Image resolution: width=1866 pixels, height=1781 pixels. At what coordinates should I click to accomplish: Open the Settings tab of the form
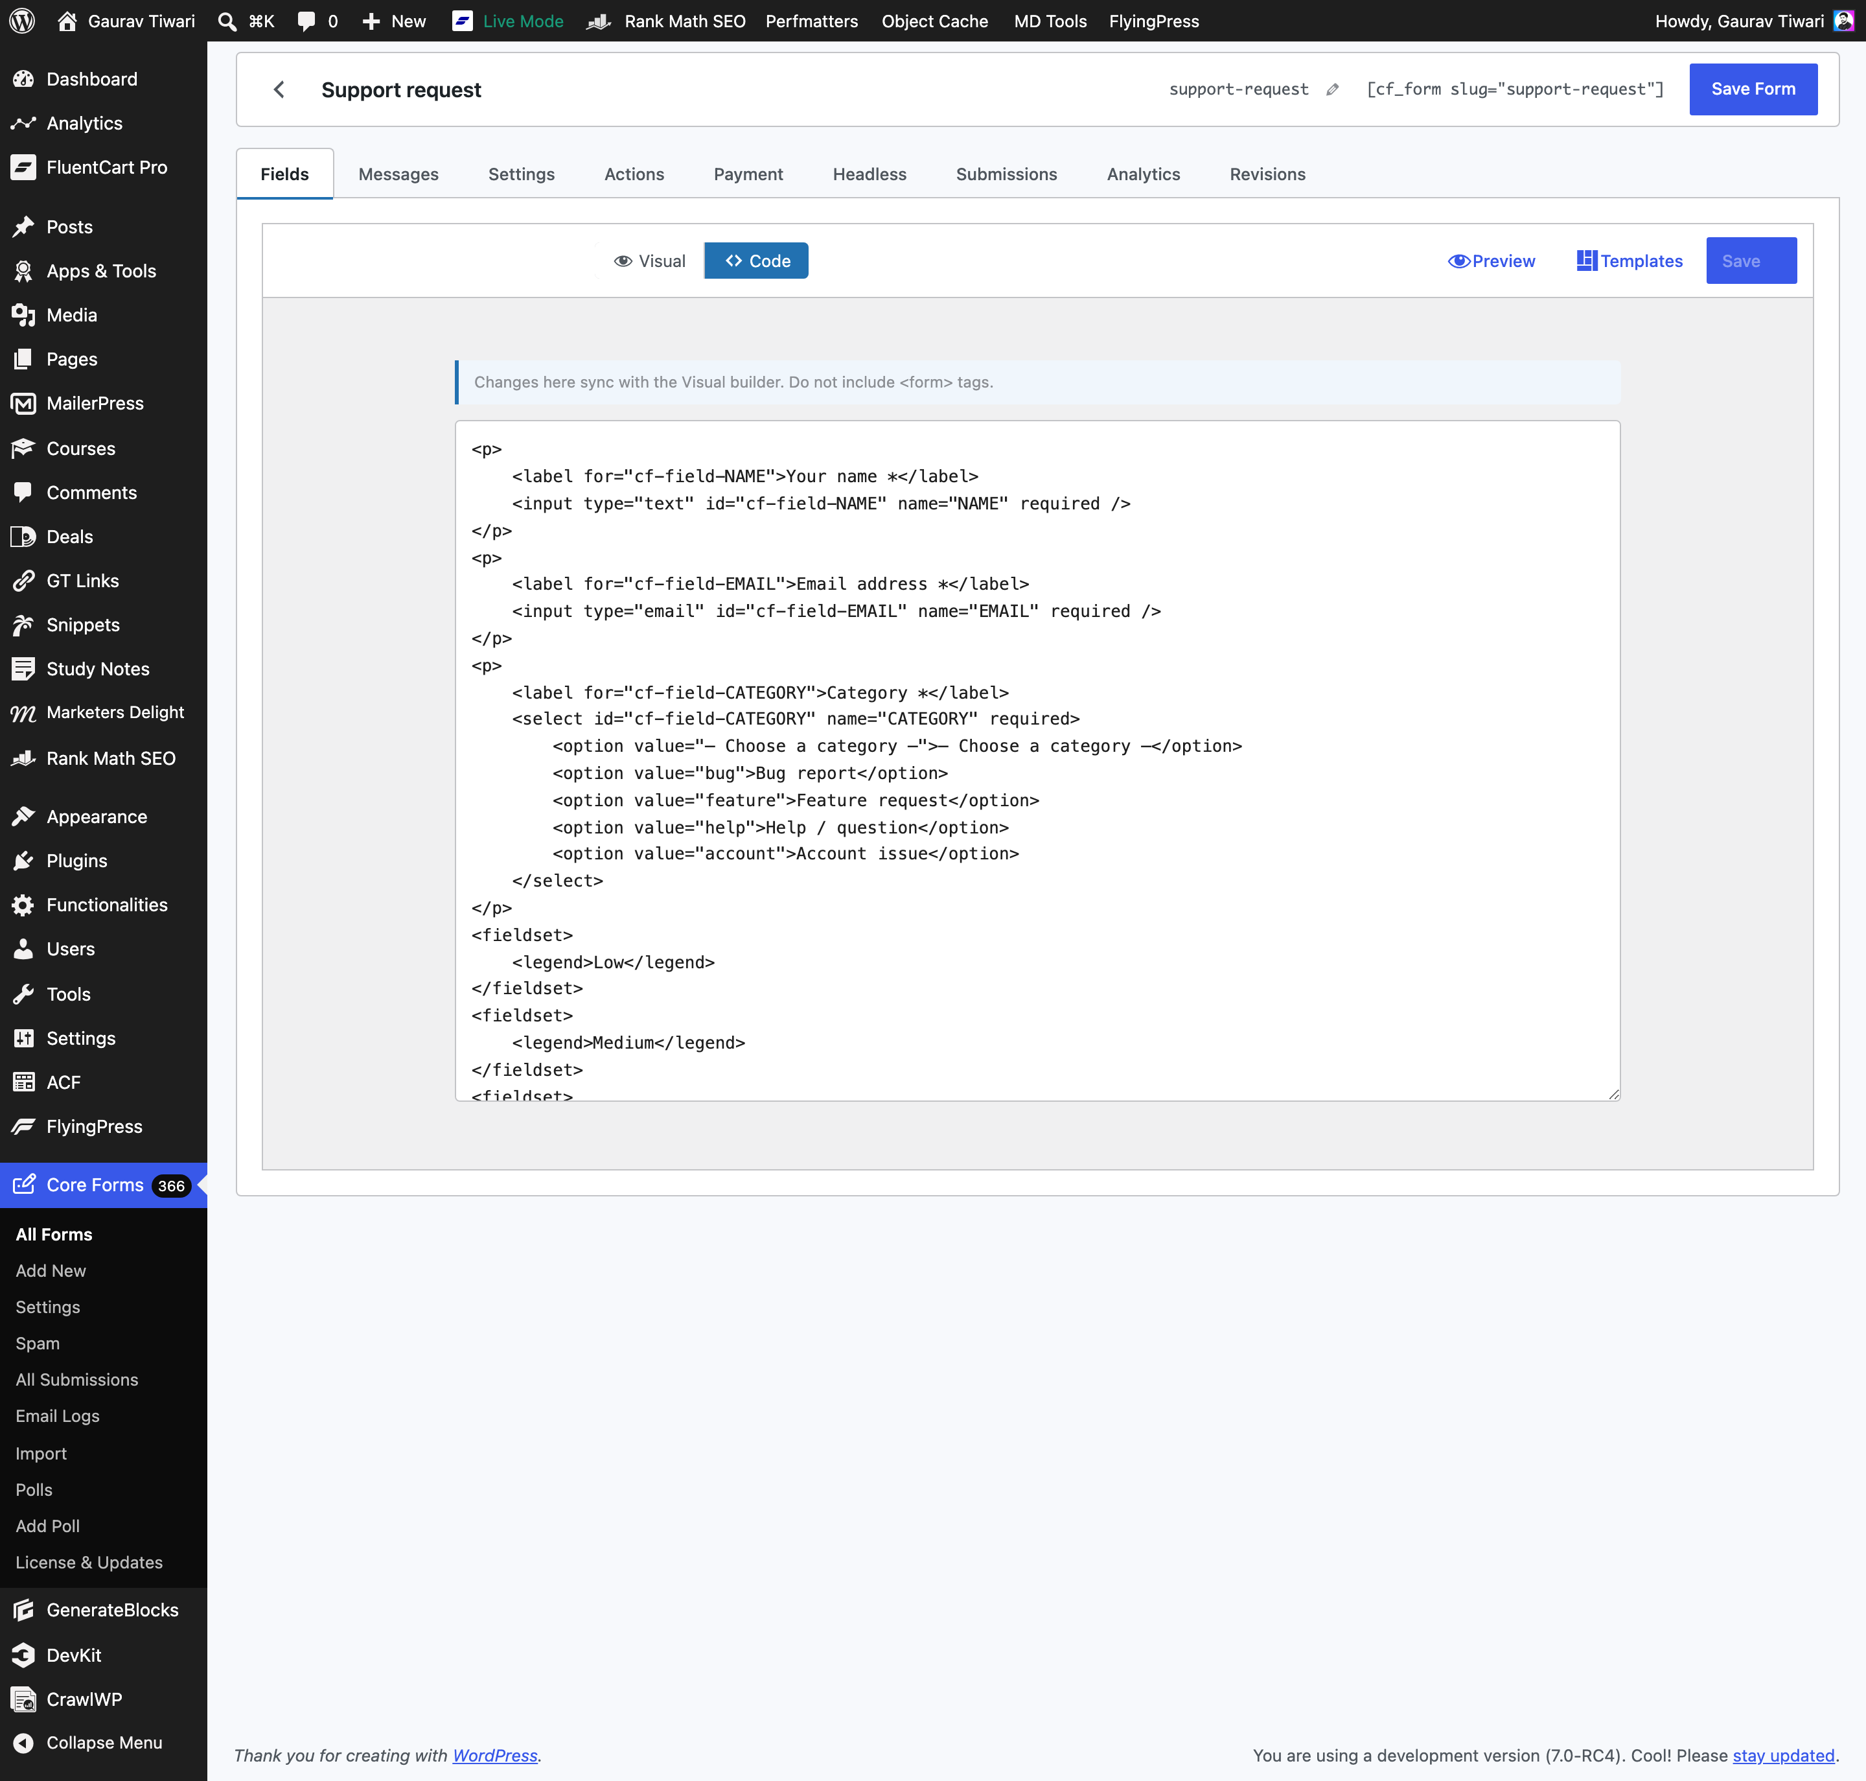(x=521, y=174)
